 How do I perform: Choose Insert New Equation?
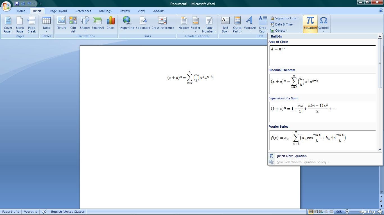click(292, 156)
